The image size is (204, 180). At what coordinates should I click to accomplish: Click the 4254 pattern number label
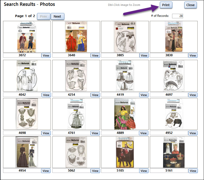[71, 95]
